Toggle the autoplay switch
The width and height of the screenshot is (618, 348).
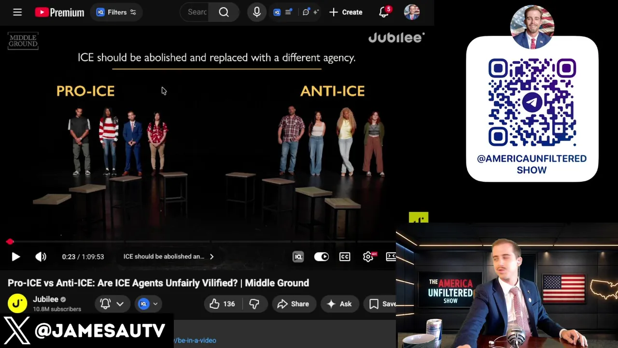(x=321, y=257)
